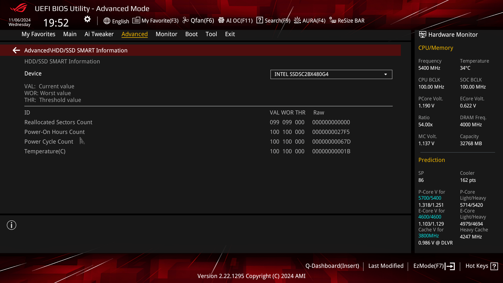Launch AI OC(F11) brain icon
The height and width of the screenshot is (283, 503).
click(221, 20)
